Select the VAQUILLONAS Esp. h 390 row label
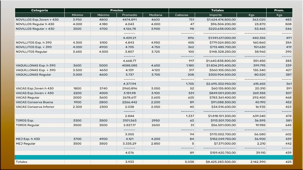The height and width of the screenshot is (170, 303). 36,66
